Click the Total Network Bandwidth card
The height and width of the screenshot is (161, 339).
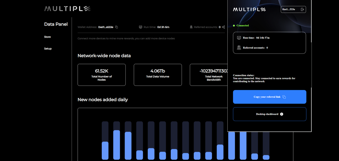coord(209,75)
